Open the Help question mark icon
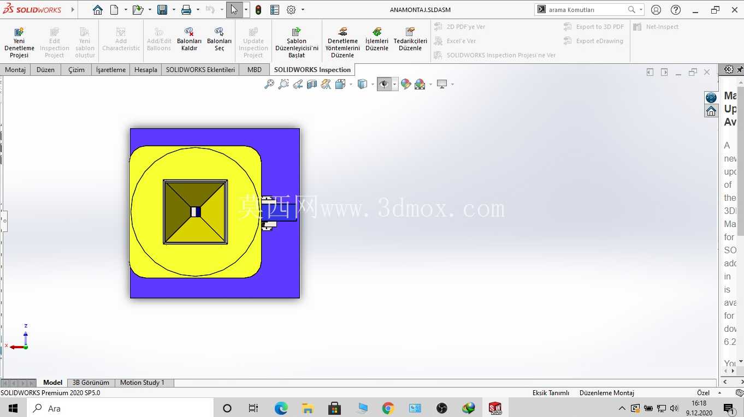 pyautogui.click(x=676, y=10)
